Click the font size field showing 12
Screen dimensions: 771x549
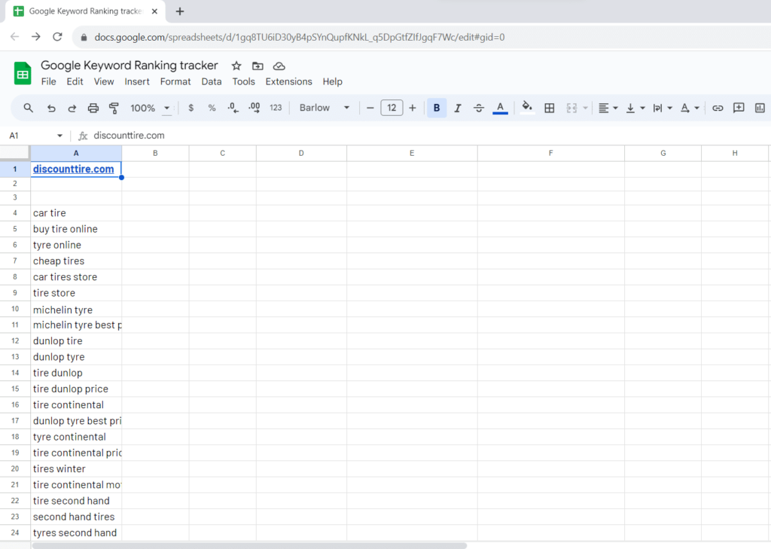392,108
